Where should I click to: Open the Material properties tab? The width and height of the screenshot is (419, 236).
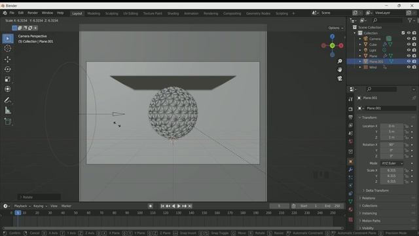pos(351,209)
